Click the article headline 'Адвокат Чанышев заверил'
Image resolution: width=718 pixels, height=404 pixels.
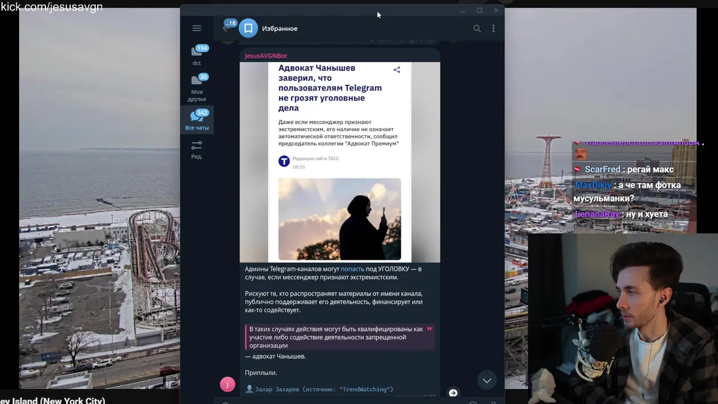[x=330, y=88]
